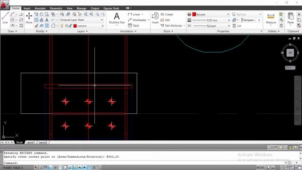Select the Erase tool in Modify panel
This screenshot has height=170, width=302.
(x=36, y=25)
